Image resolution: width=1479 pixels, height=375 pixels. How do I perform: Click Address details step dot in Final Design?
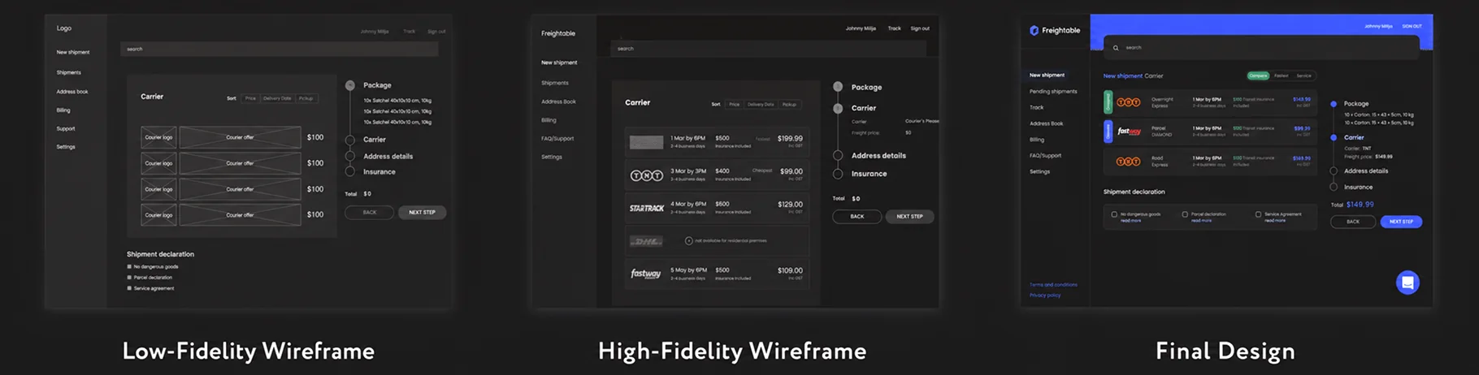pyautogui.click(x=1334, y=171)
